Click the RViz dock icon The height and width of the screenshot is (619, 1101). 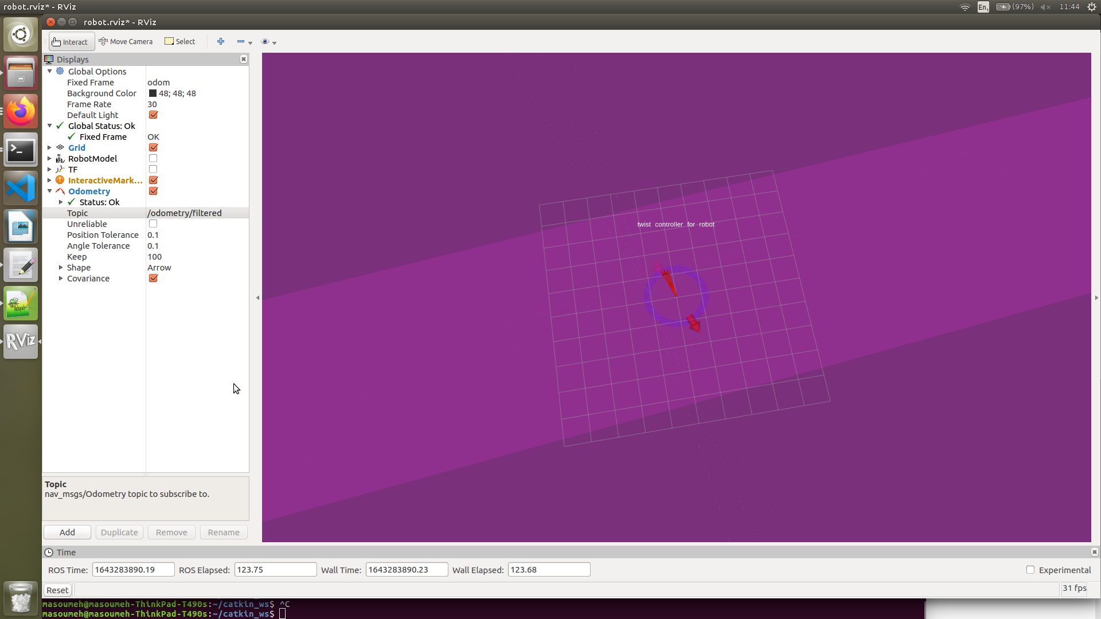coord(21,342)
